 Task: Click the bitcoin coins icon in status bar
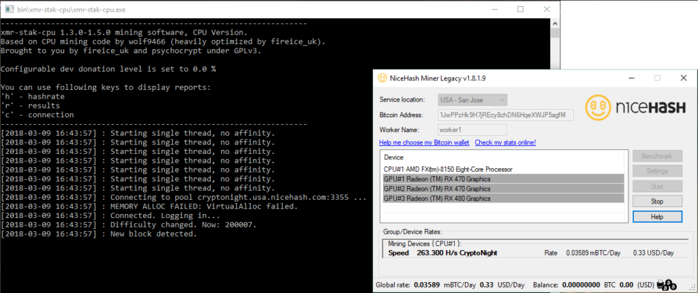point(667,285)
